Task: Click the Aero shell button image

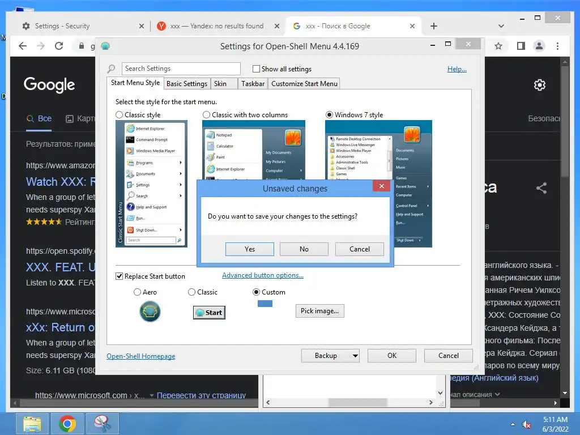Action: (x=150, y=312)
